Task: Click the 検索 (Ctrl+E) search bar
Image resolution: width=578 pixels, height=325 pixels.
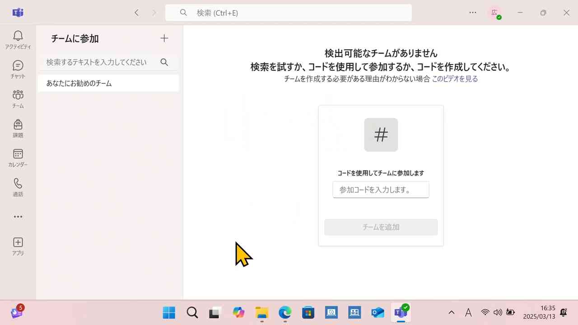Action: 288,13
